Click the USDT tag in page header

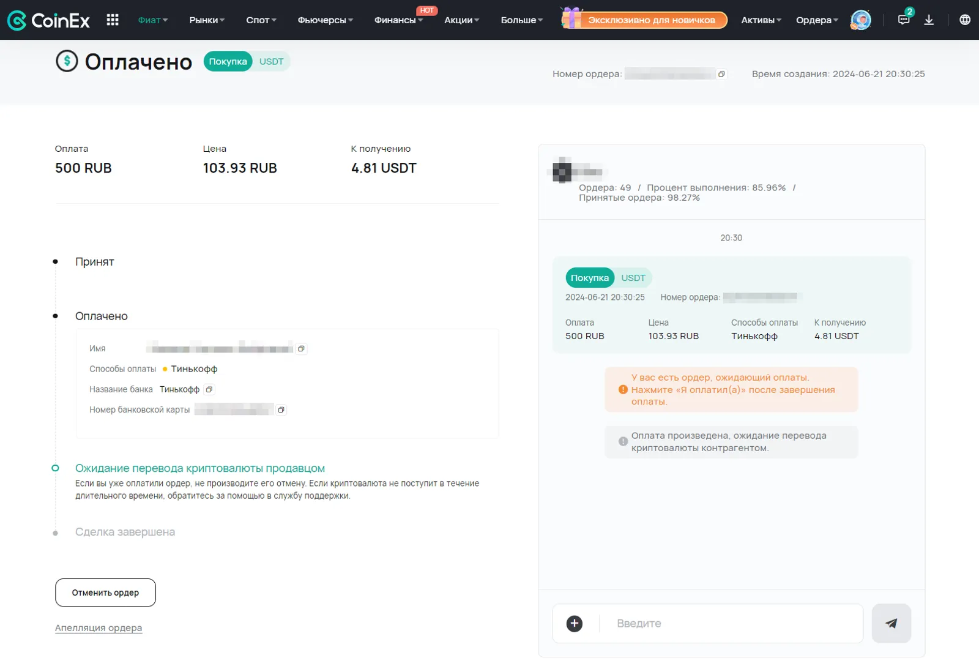(271, 61)
